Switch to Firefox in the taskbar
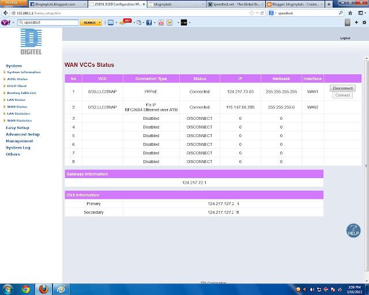This screenshot has height=295, width=369. 43,289
